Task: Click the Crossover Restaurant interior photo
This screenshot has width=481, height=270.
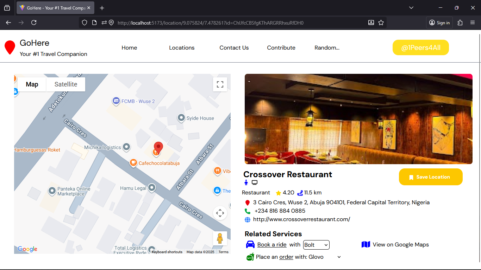Action: click(x=358, y=119)
